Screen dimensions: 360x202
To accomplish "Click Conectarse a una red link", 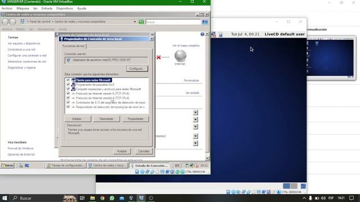I will [x=21, y=49].
